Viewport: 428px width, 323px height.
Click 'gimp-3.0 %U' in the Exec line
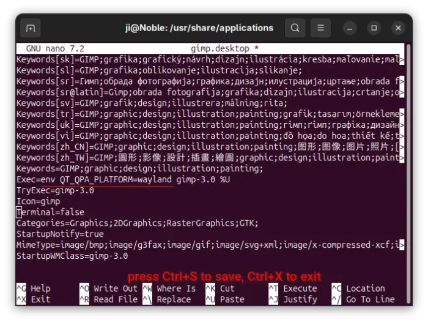[x=203, y=180]
